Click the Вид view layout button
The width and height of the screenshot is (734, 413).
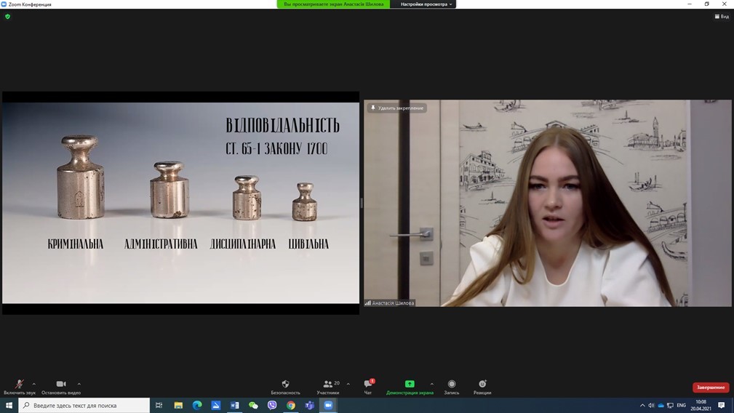[x=722, y=17]
